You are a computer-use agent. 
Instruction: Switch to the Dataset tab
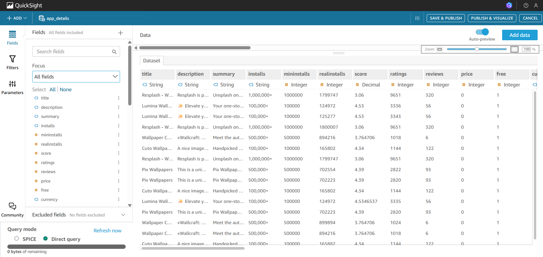pyautogui.click(x=151, y=61)
